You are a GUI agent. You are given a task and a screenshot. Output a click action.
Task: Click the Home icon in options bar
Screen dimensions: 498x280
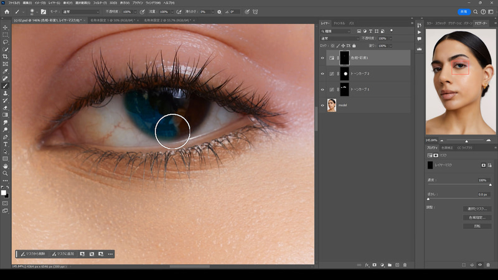7,12
